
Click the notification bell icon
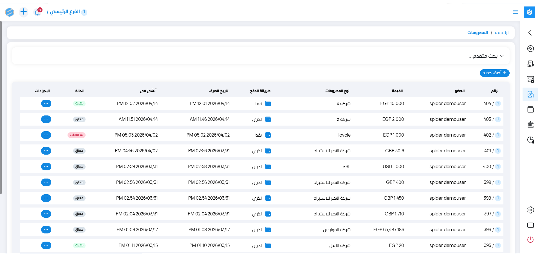[37, 12]
